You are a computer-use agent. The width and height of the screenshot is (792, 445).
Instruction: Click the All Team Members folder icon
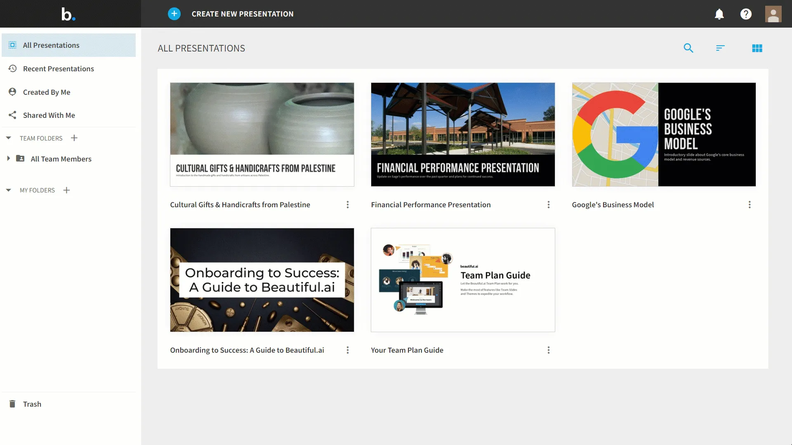pos(20,159)
